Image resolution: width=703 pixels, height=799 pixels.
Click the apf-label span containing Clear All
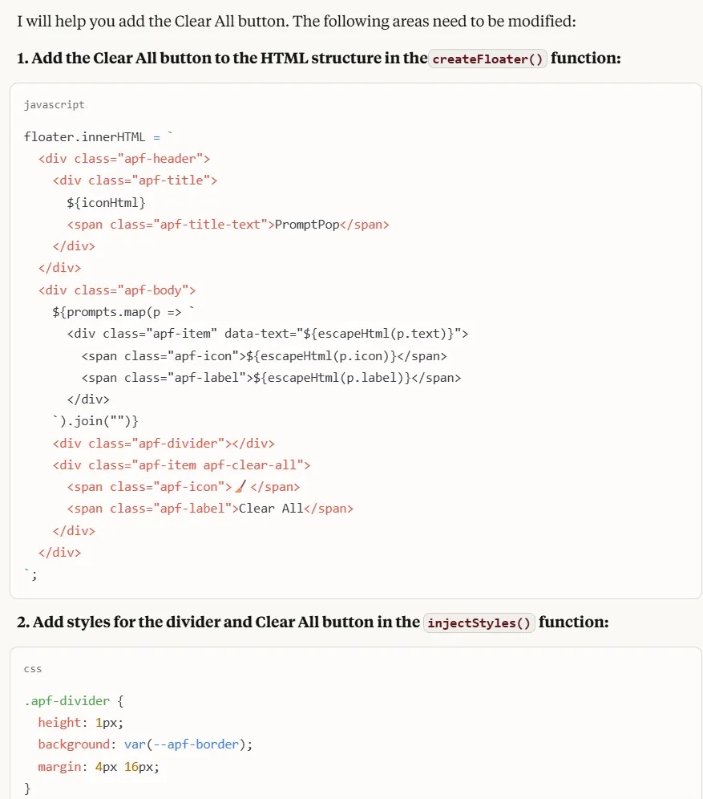point(210,509)
